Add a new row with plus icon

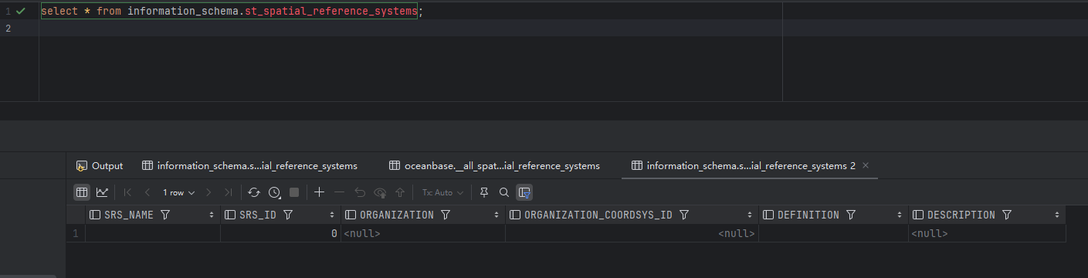coord(319,192)
